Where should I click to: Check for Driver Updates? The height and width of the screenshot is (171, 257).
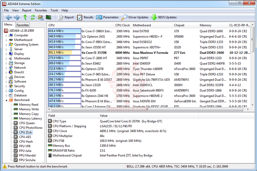[135, 17]
